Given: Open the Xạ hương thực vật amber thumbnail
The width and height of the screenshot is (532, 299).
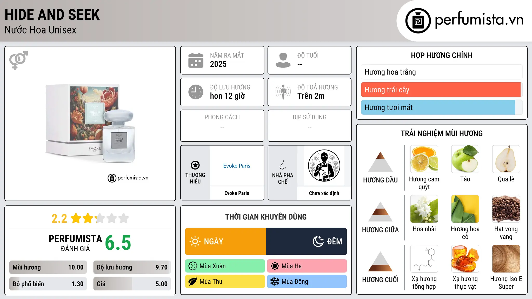Looking at the screenshot, I should click(465, 259).
